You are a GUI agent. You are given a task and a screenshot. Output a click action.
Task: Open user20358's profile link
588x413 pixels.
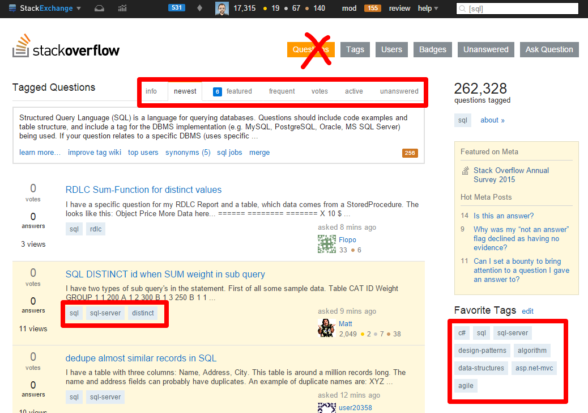click(355, 408)
